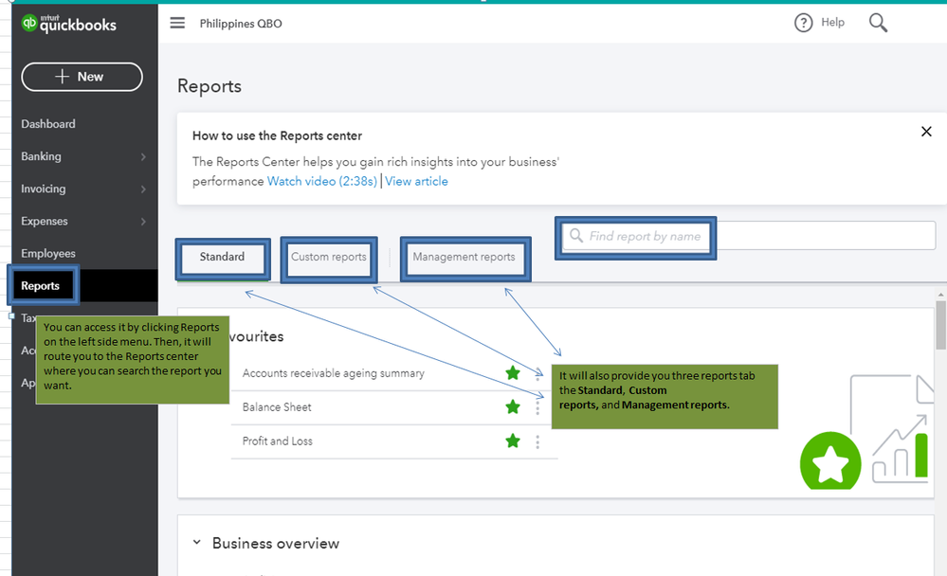Switch to the Custom reports tab
The height and width of the screenshot is (576, 947).
pos(329,257)
